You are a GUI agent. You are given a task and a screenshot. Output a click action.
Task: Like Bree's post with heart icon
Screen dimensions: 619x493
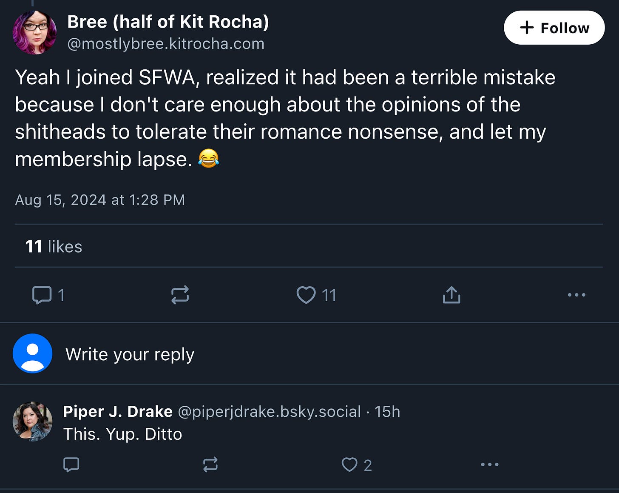click(306, 295)
